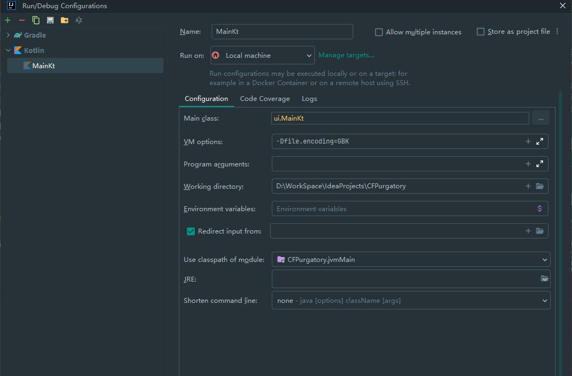This screenshot has height=376, width=572.
Task: Switch to the Configuration tab
Action: pos(207,99)
